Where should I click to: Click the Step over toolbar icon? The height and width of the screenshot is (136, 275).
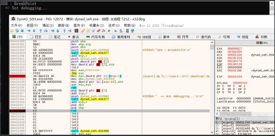point(46,31)
